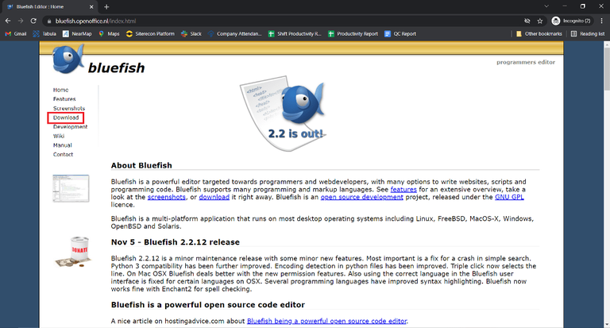The width and height of the screenshot is (610, 328).
Task: Click the 2.2 is out banner image
Action: tap(284, 114)
